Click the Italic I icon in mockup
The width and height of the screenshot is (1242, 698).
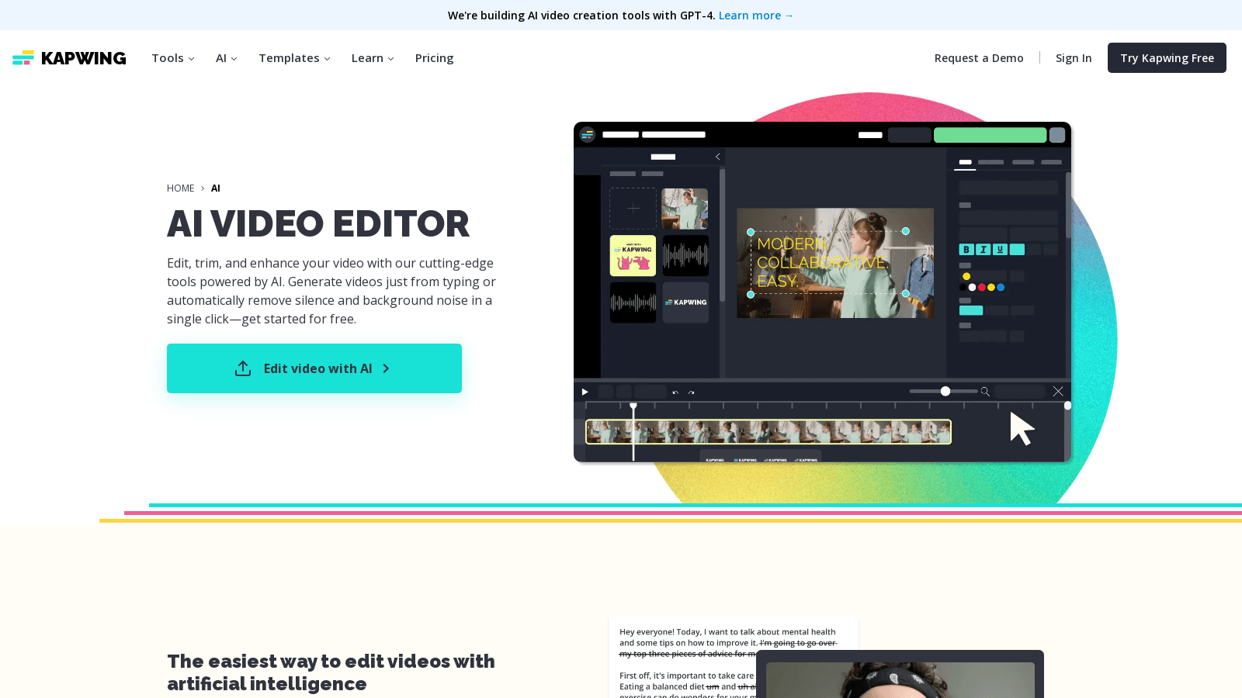tap(984, 250)
